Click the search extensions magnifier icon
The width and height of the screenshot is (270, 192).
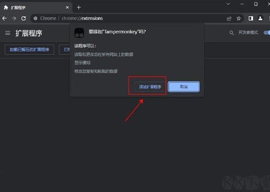pyautogui.click(x=232, y=33)
